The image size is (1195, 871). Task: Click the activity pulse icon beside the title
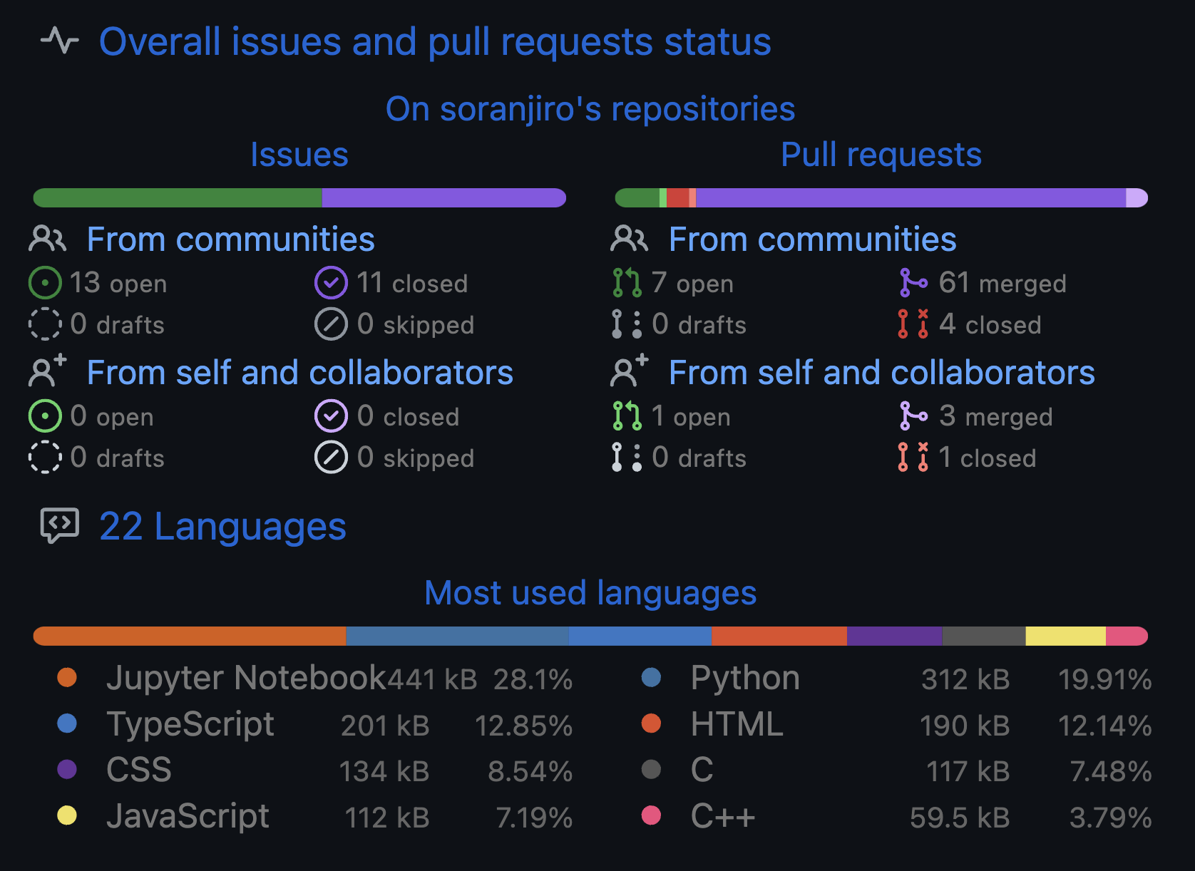[x=60, y=41]
